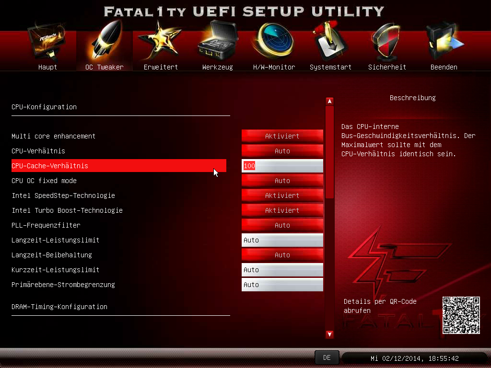Switch to the Sicherheit tab label
The width and height of the screenshot is (491, 368).
[x=387, y=67]
